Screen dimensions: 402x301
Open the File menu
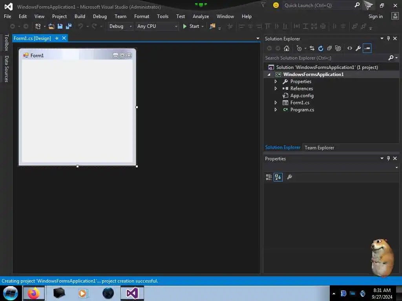(x=7, y=16)
